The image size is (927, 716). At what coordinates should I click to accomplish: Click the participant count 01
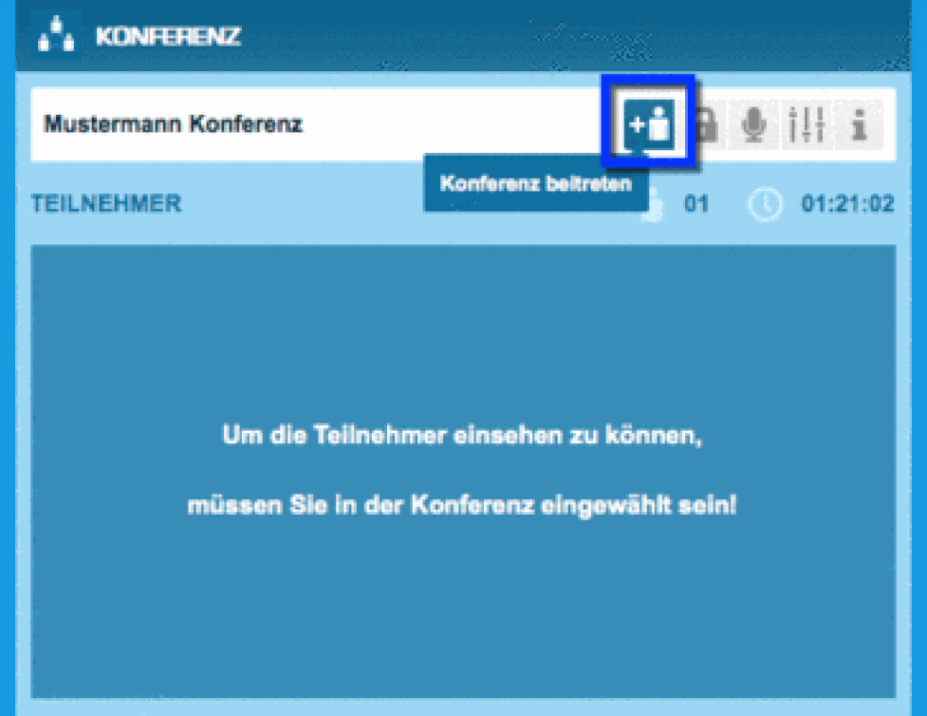(695, 204)
